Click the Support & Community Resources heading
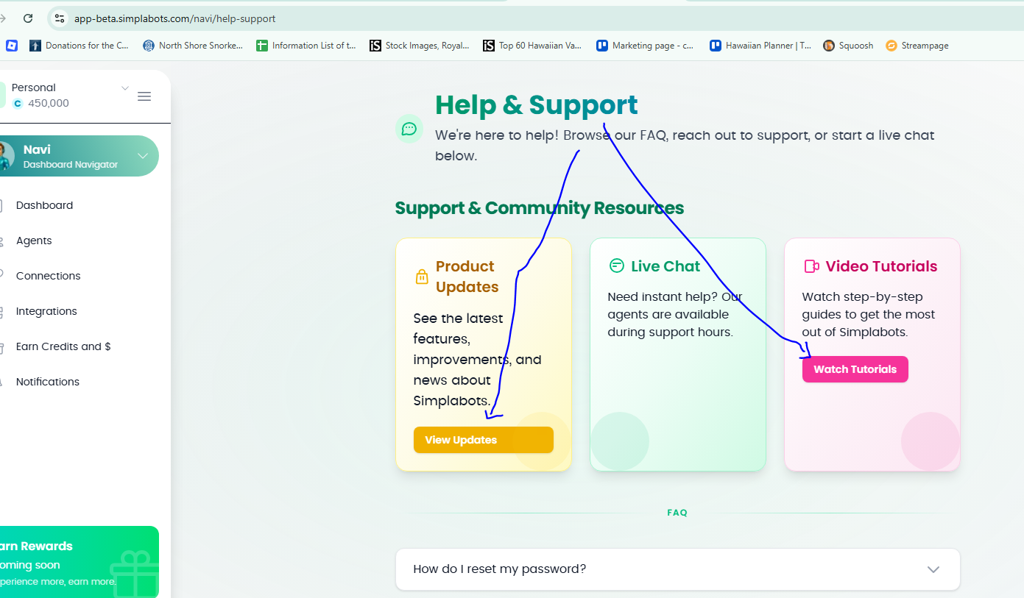 click(540, 208)
